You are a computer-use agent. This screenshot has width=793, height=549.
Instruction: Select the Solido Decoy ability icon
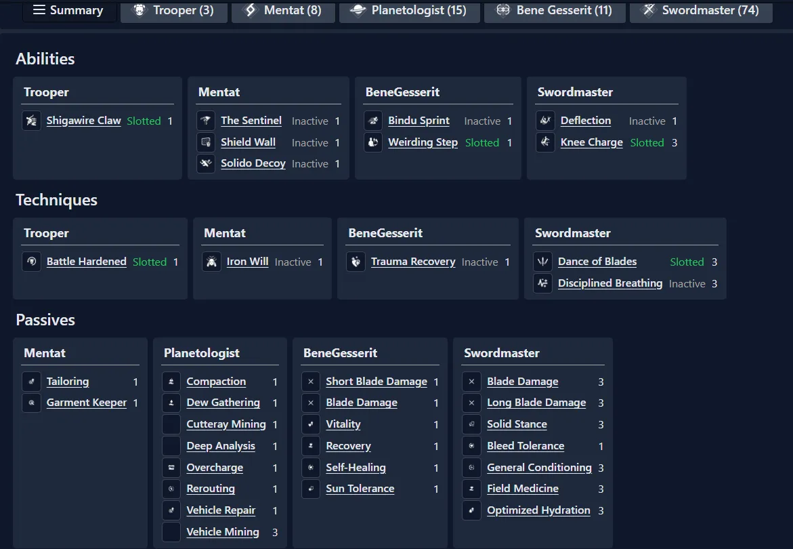[206, 164]
